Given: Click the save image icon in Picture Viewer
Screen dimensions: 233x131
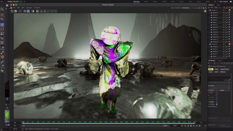Looking at the screenshot, I should (16, 11).
